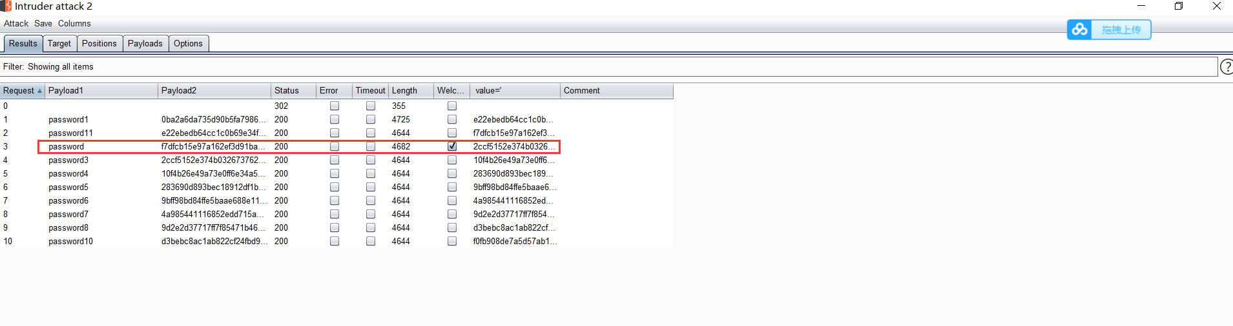The width and height of the screenshot is (1233, 326).
Task: Toggle Error checkbox in password10 row
Action: click(335, 241)
